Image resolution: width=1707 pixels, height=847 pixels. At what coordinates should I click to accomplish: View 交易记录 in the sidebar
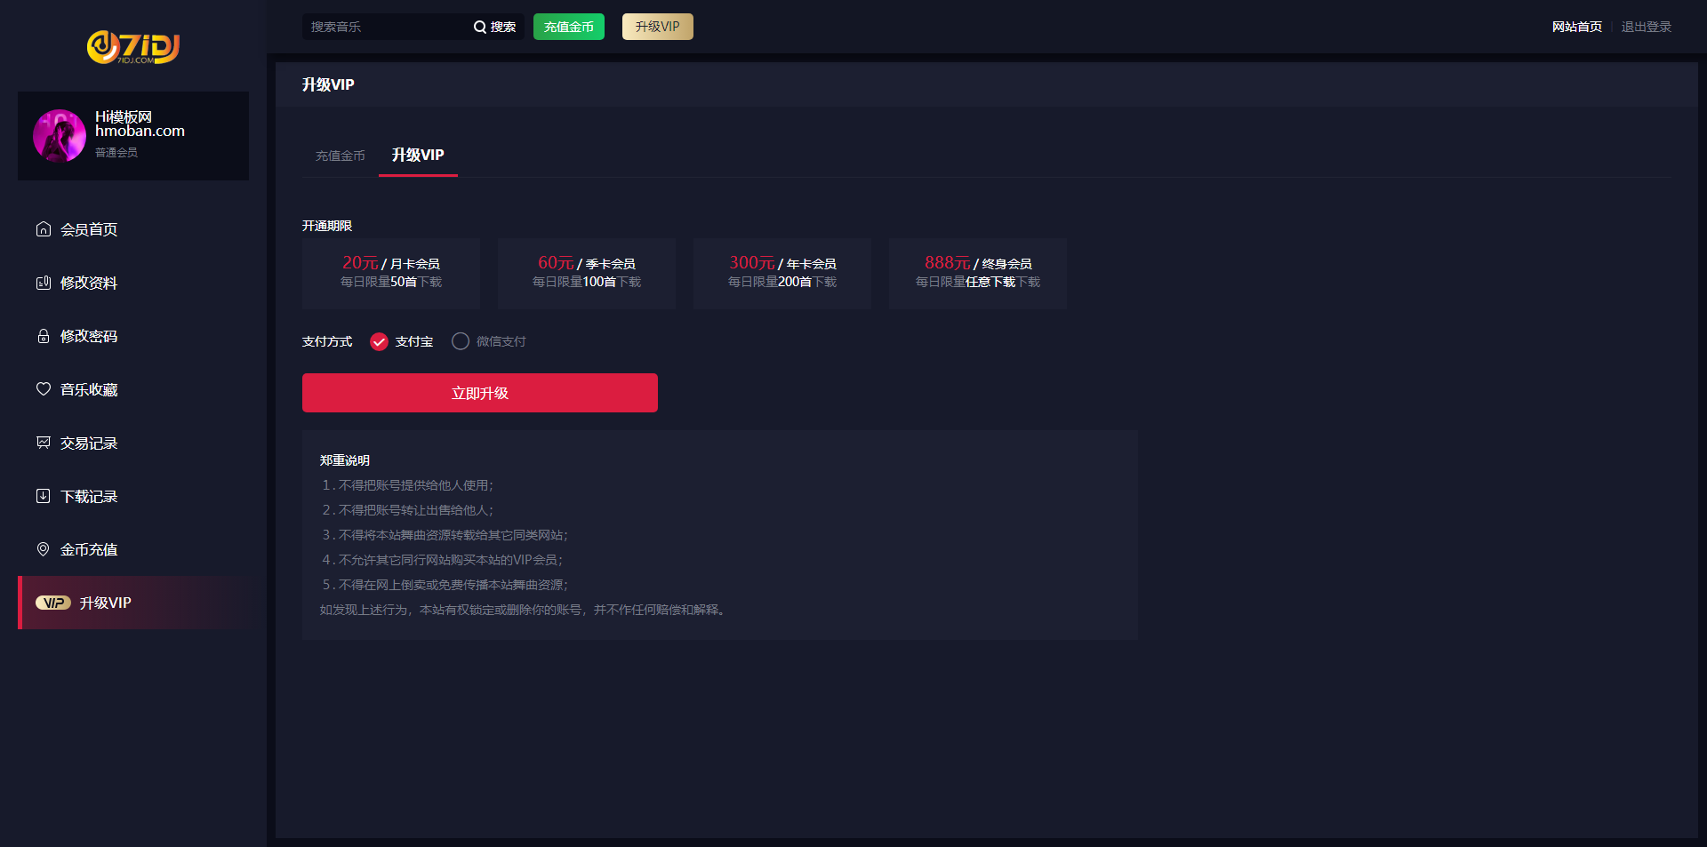click(x=133, y=443)
